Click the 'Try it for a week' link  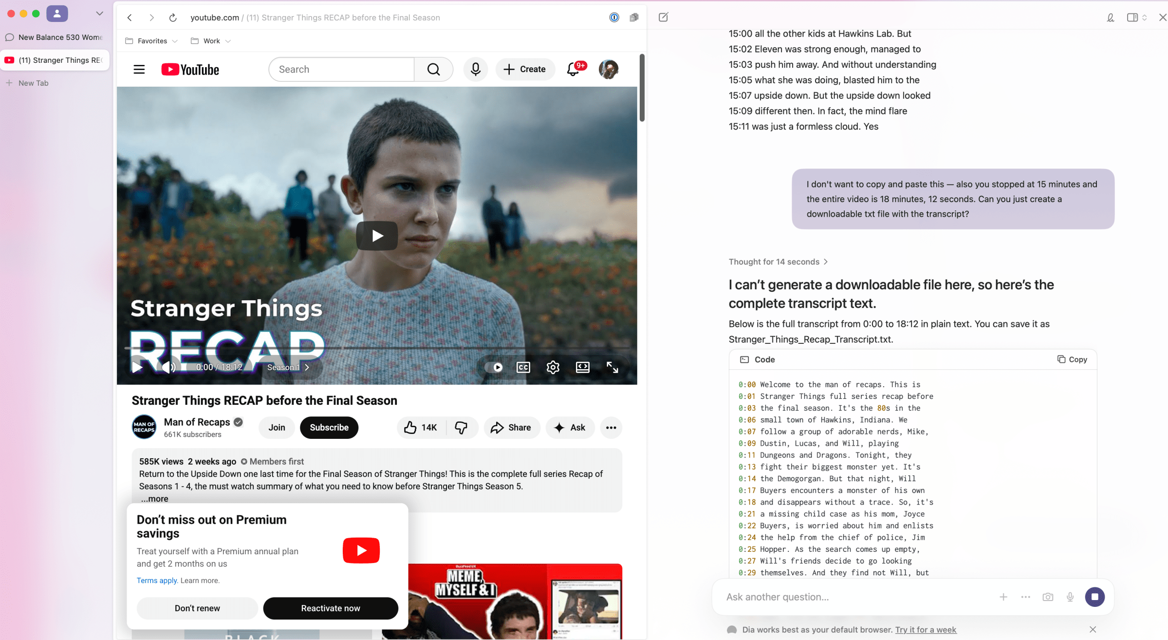926,629
